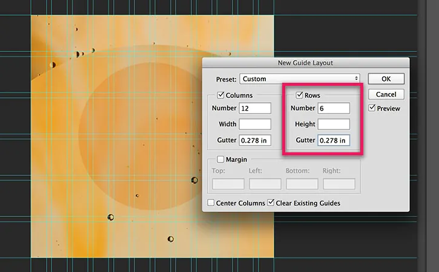Select the Columns Number field
439x272 pixels.
255,108
